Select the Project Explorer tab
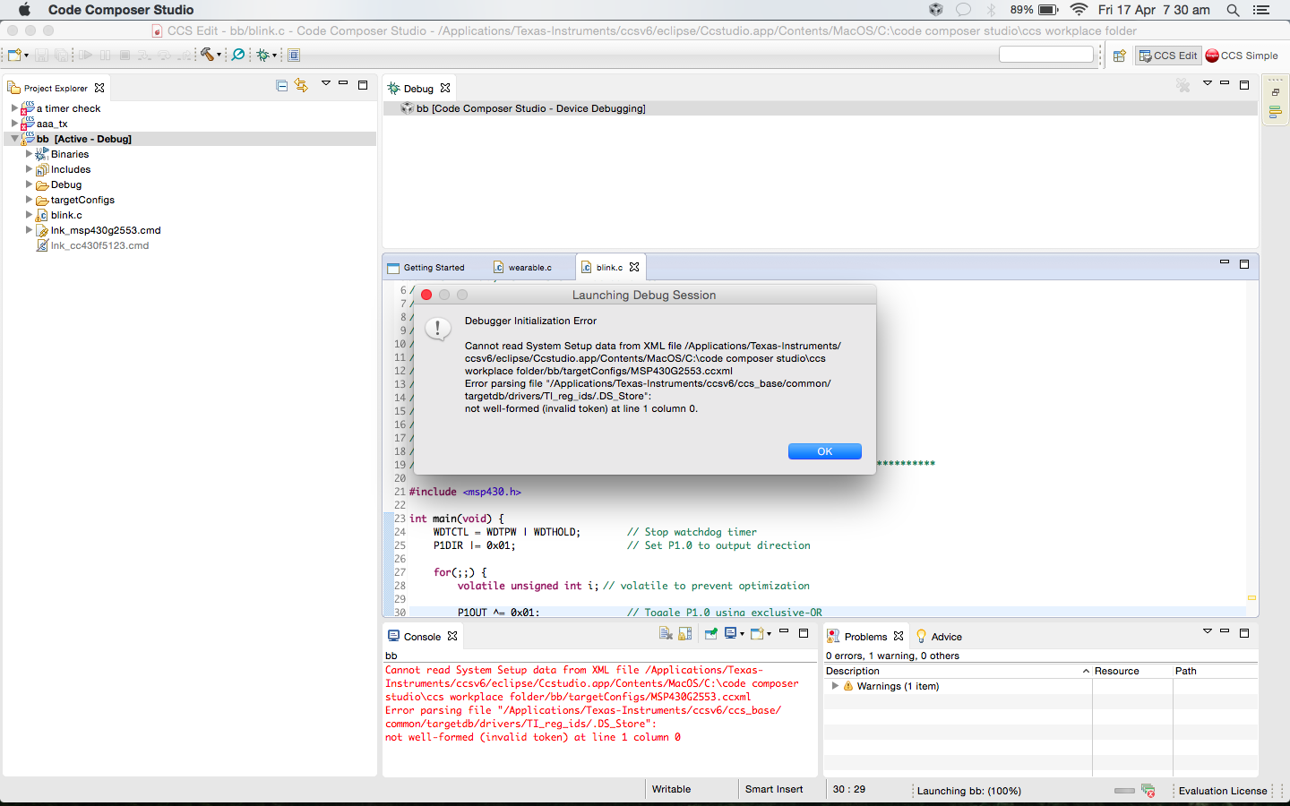Image resolution: width=1290 pixels, height=806 pixels. (56, 88)
